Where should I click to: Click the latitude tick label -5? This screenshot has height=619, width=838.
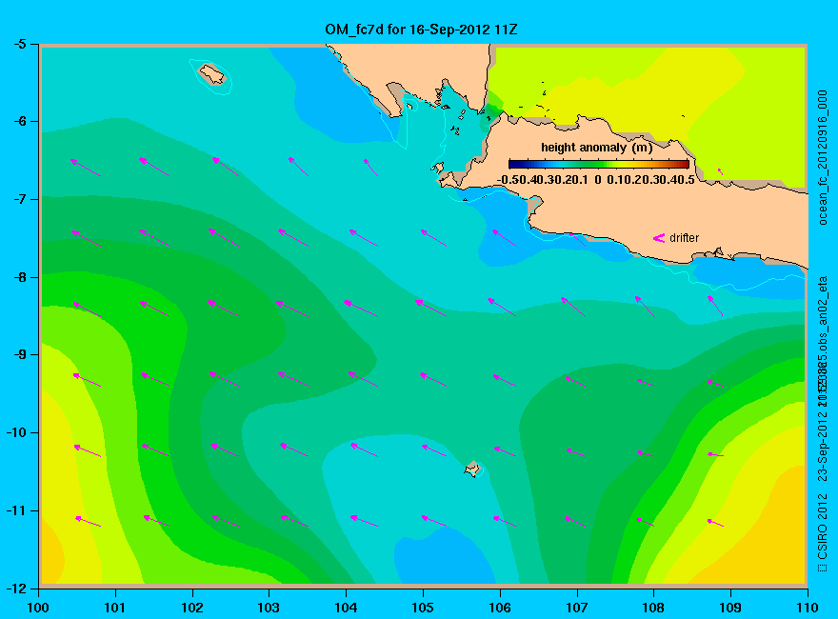[x=19, y=45]
